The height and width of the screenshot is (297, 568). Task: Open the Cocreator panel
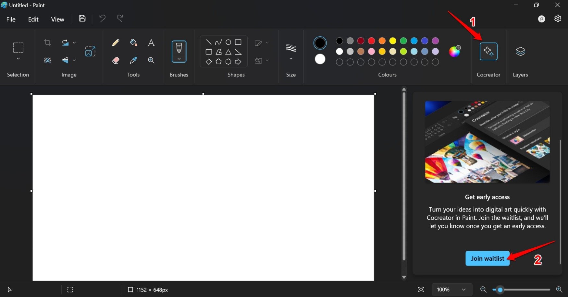point(488,51)
